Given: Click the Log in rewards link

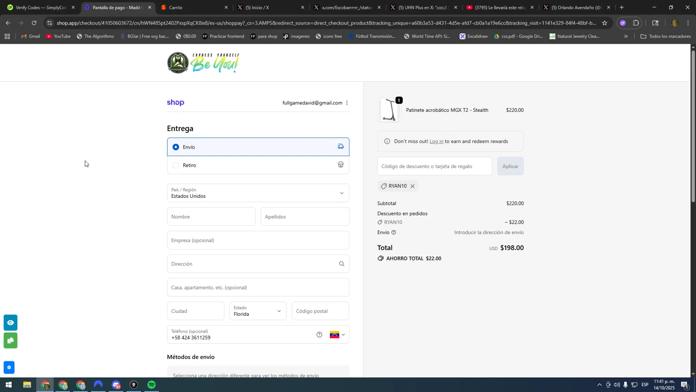Looking at the screenshot, I should coord(436,142).
